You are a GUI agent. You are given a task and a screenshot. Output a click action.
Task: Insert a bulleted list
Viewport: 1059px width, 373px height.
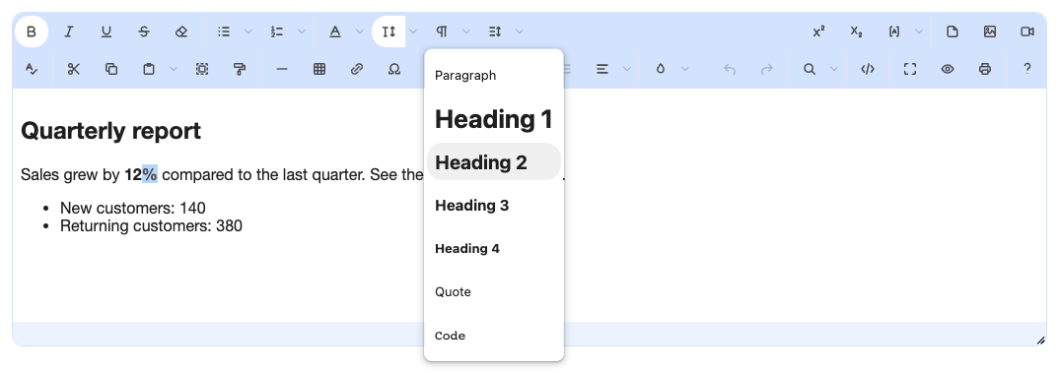pyautogui.click(x=224, y=31)
